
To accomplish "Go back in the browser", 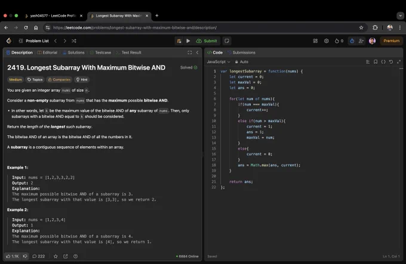I will pos(6,27).
